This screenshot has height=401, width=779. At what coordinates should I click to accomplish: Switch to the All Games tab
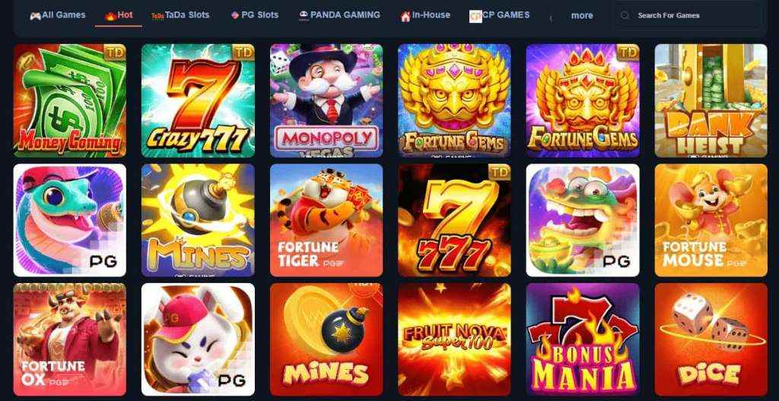tap(58, 15)
